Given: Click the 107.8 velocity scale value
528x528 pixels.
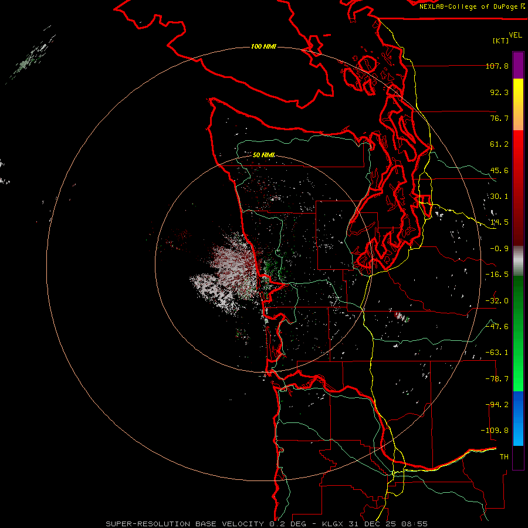Looking at the screenshot, I should 497,66.
